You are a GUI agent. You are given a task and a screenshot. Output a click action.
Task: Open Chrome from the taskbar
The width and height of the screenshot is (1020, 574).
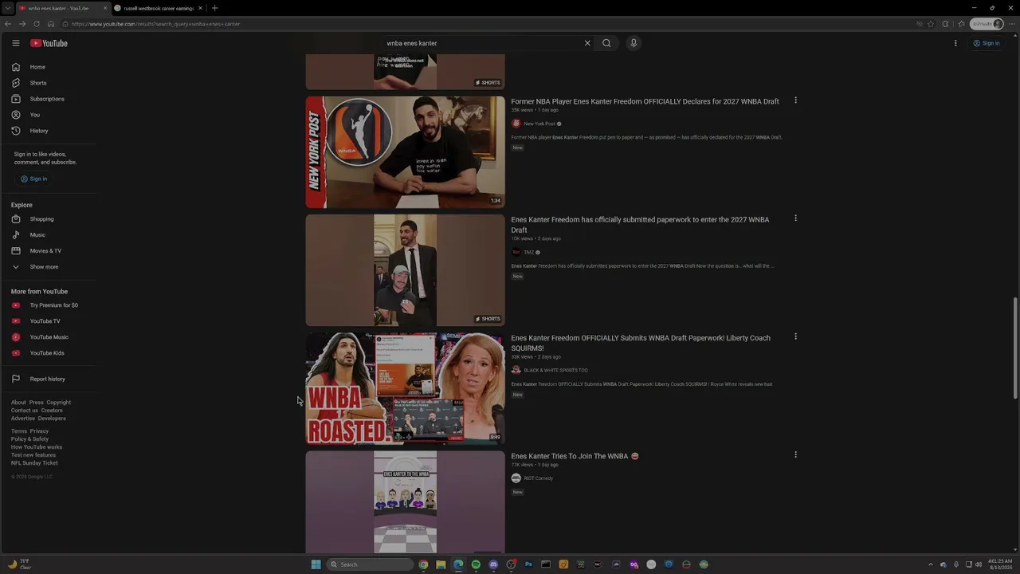pos(423,564)
